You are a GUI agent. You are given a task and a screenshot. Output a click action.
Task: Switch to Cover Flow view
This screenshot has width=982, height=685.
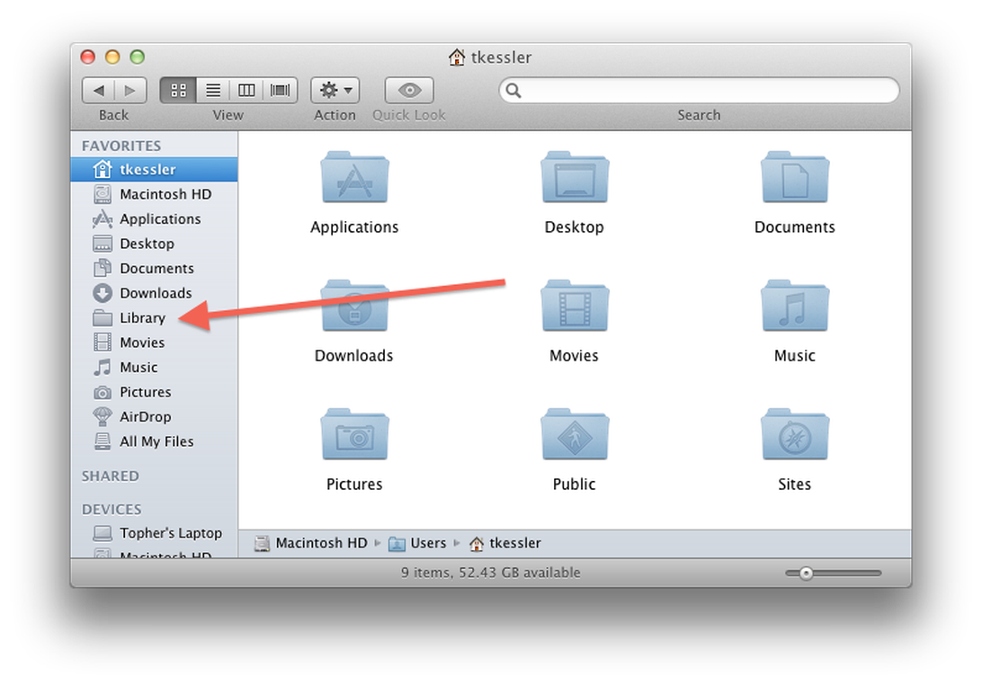click(x=280, y=90)
